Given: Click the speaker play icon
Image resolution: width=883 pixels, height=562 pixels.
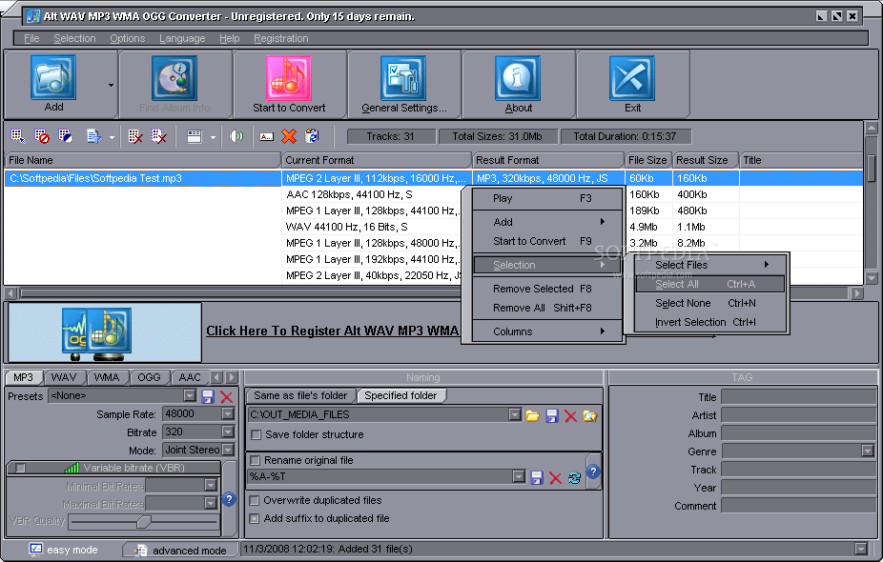Looking at the screenshot, I should pos(236,136).
